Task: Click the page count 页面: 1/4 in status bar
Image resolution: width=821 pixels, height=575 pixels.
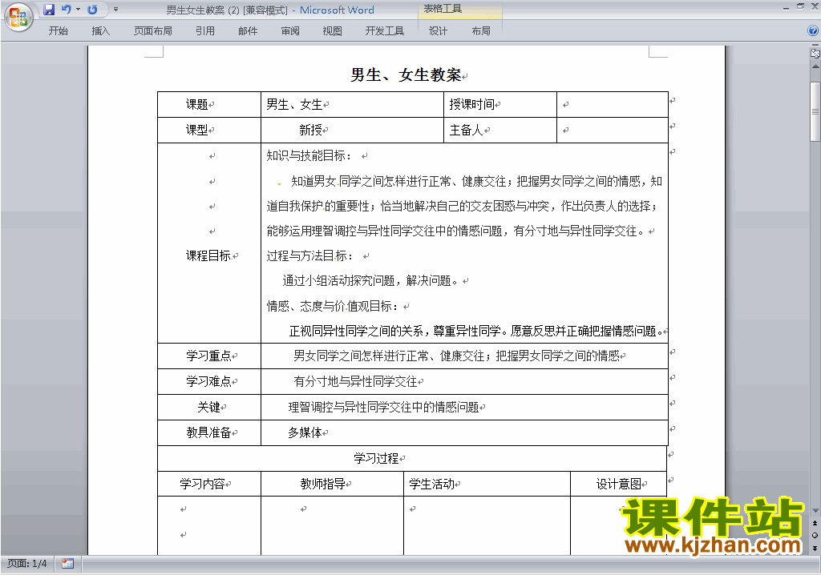Action: pos(27,564)
